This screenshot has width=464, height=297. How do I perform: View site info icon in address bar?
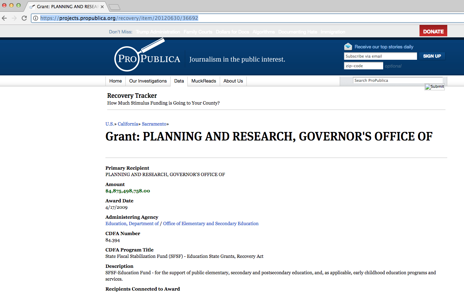point(36,18)
